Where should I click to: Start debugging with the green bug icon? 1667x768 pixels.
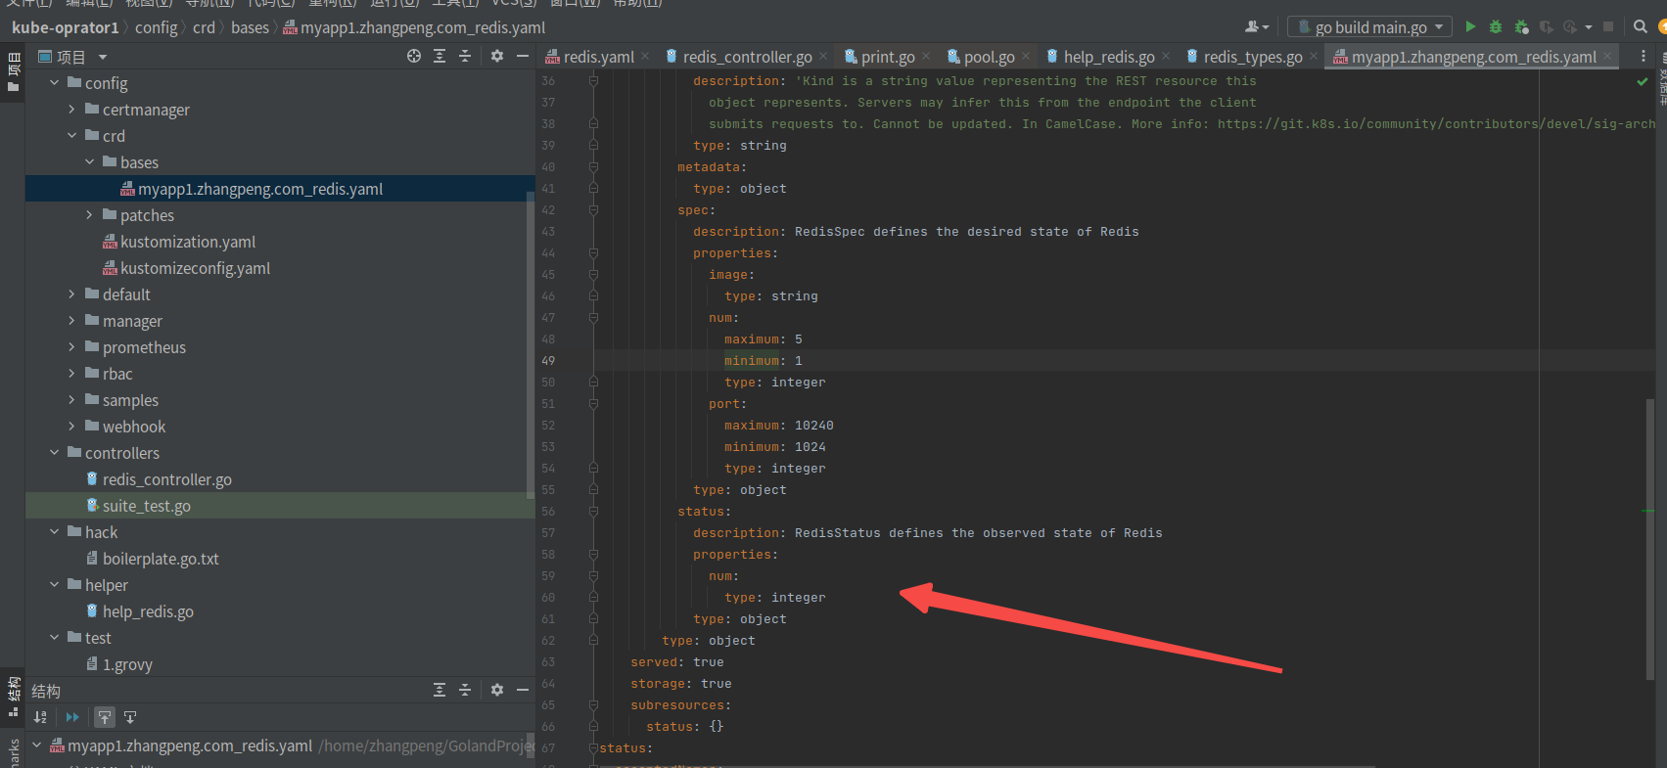[x=1496, y=27]
